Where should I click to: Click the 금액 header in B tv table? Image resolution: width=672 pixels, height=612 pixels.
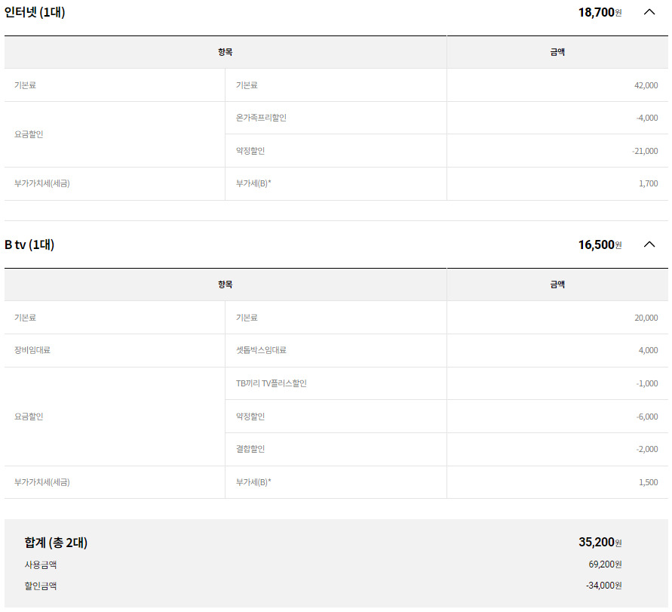(x=557, y=284)
